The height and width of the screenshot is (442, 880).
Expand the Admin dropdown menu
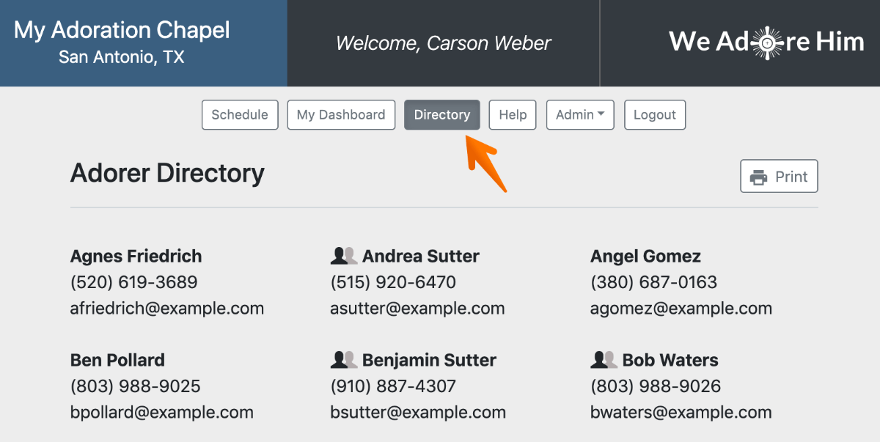point(579,115)
